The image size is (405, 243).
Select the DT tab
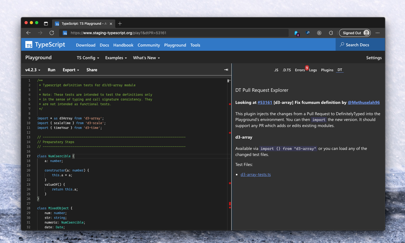tap(340, 70)
